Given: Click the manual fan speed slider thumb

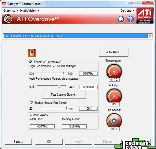Looking at the screenshot, I should point(66,108).
